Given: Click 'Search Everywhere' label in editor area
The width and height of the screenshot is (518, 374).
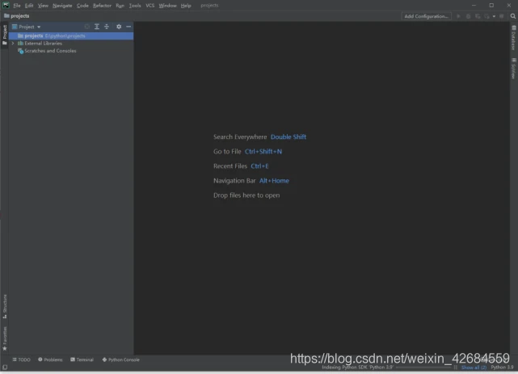Looking at the screenshot, I should coord(240,137).
